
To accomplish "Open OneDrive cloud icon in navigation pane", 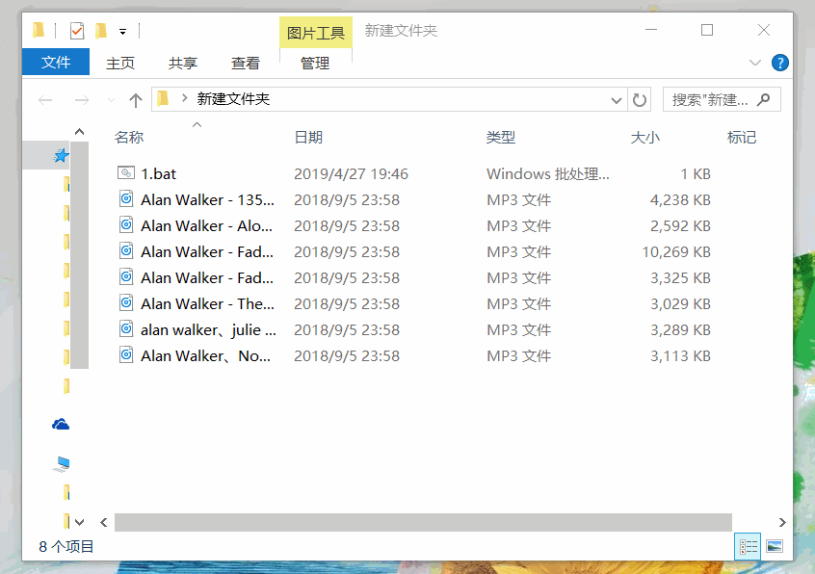I will tap(61, 425).
